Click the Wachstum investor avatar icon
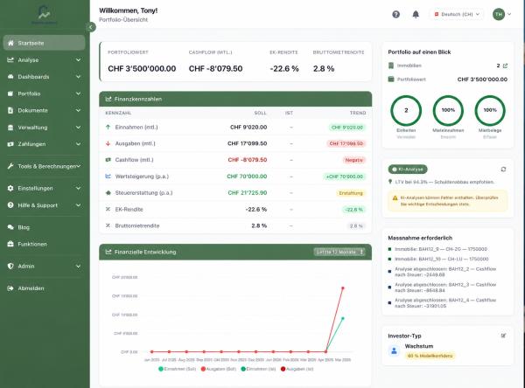Screen dimensions: 525x388 [394, 350]
